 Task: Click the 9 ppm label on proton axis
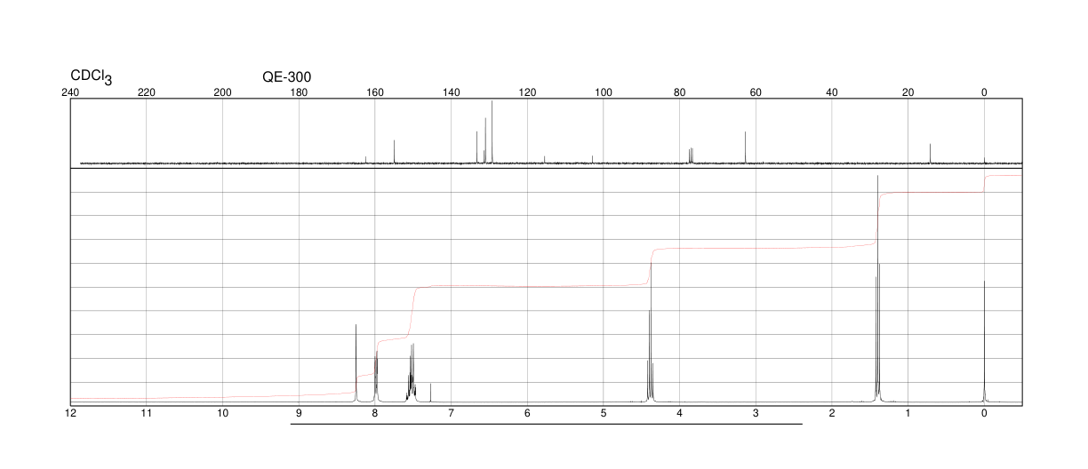coord(299,414)
